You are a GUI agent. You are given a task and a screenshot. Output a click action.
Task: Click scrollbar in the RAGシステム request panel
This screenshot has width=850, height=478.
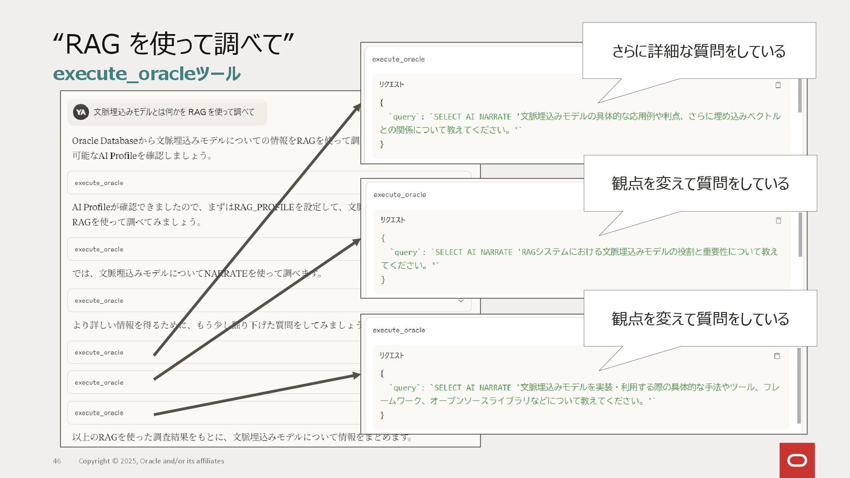coord(800,235)
